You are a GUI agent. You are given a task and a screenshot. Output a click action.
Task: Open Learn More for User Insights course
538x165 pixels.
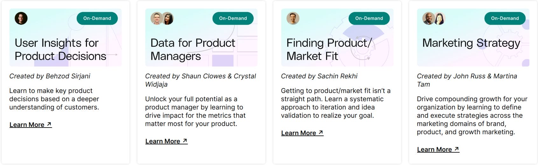pos(27,125)
